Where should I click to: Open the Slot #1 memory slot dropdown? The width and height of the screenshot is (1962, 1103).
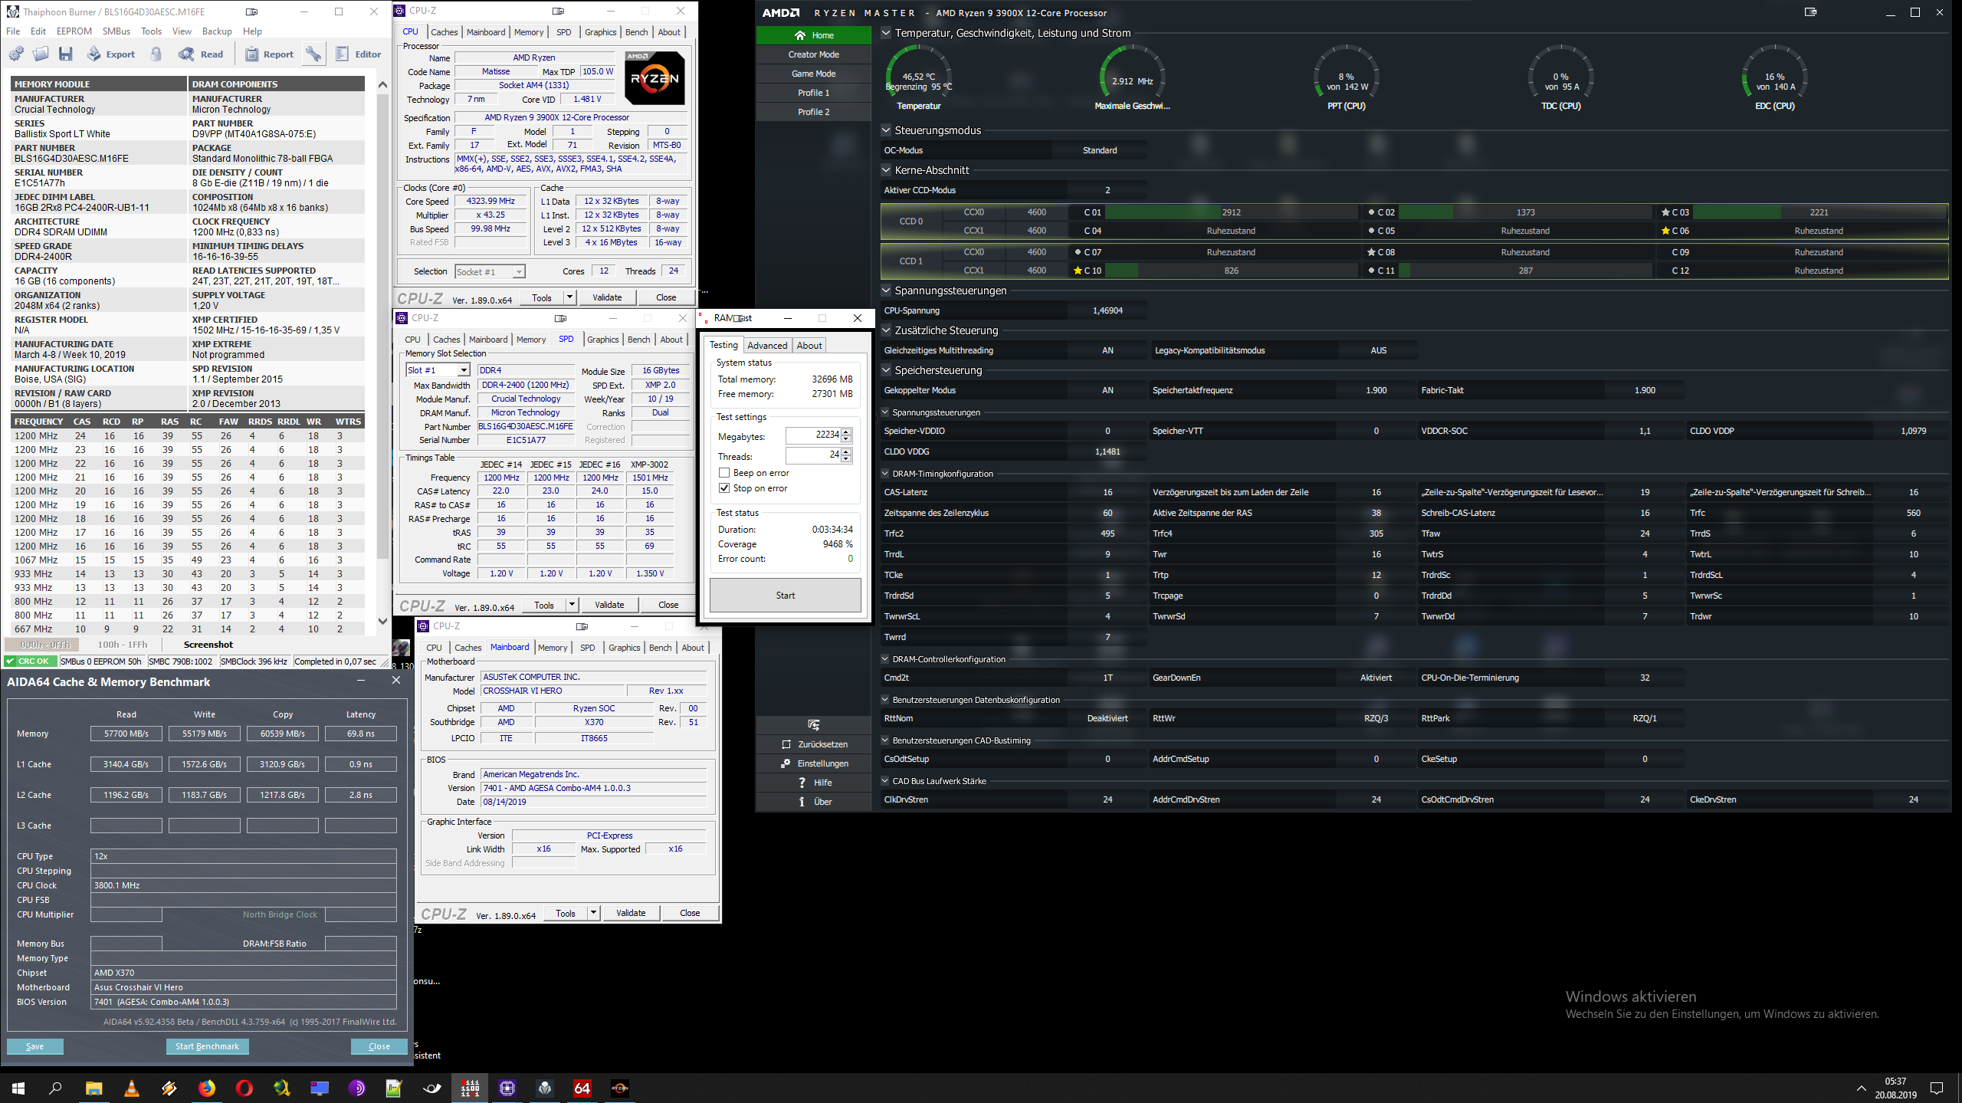(463, 370)
